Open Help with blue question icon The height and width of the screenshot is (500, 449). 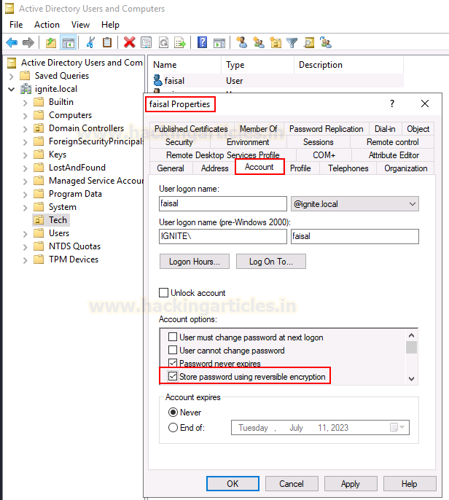[x=202, y=42]
